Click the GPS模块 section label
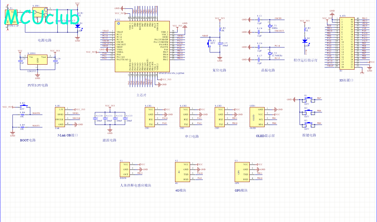This screenshot has width=377, height=222. (x=241, y=190)
